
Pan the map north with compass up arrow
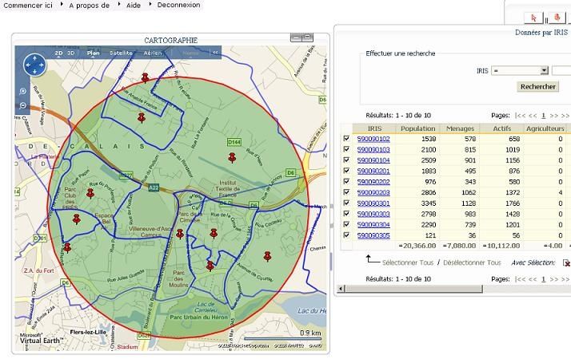pos(34,58)
